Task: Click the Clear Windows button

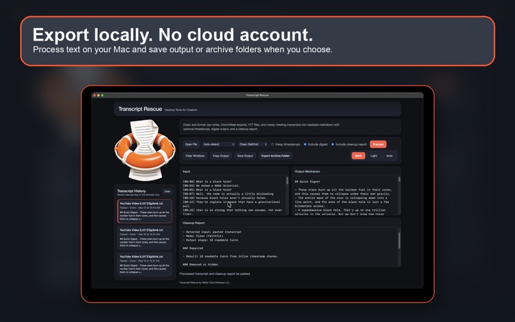Action: click(195, 156)
